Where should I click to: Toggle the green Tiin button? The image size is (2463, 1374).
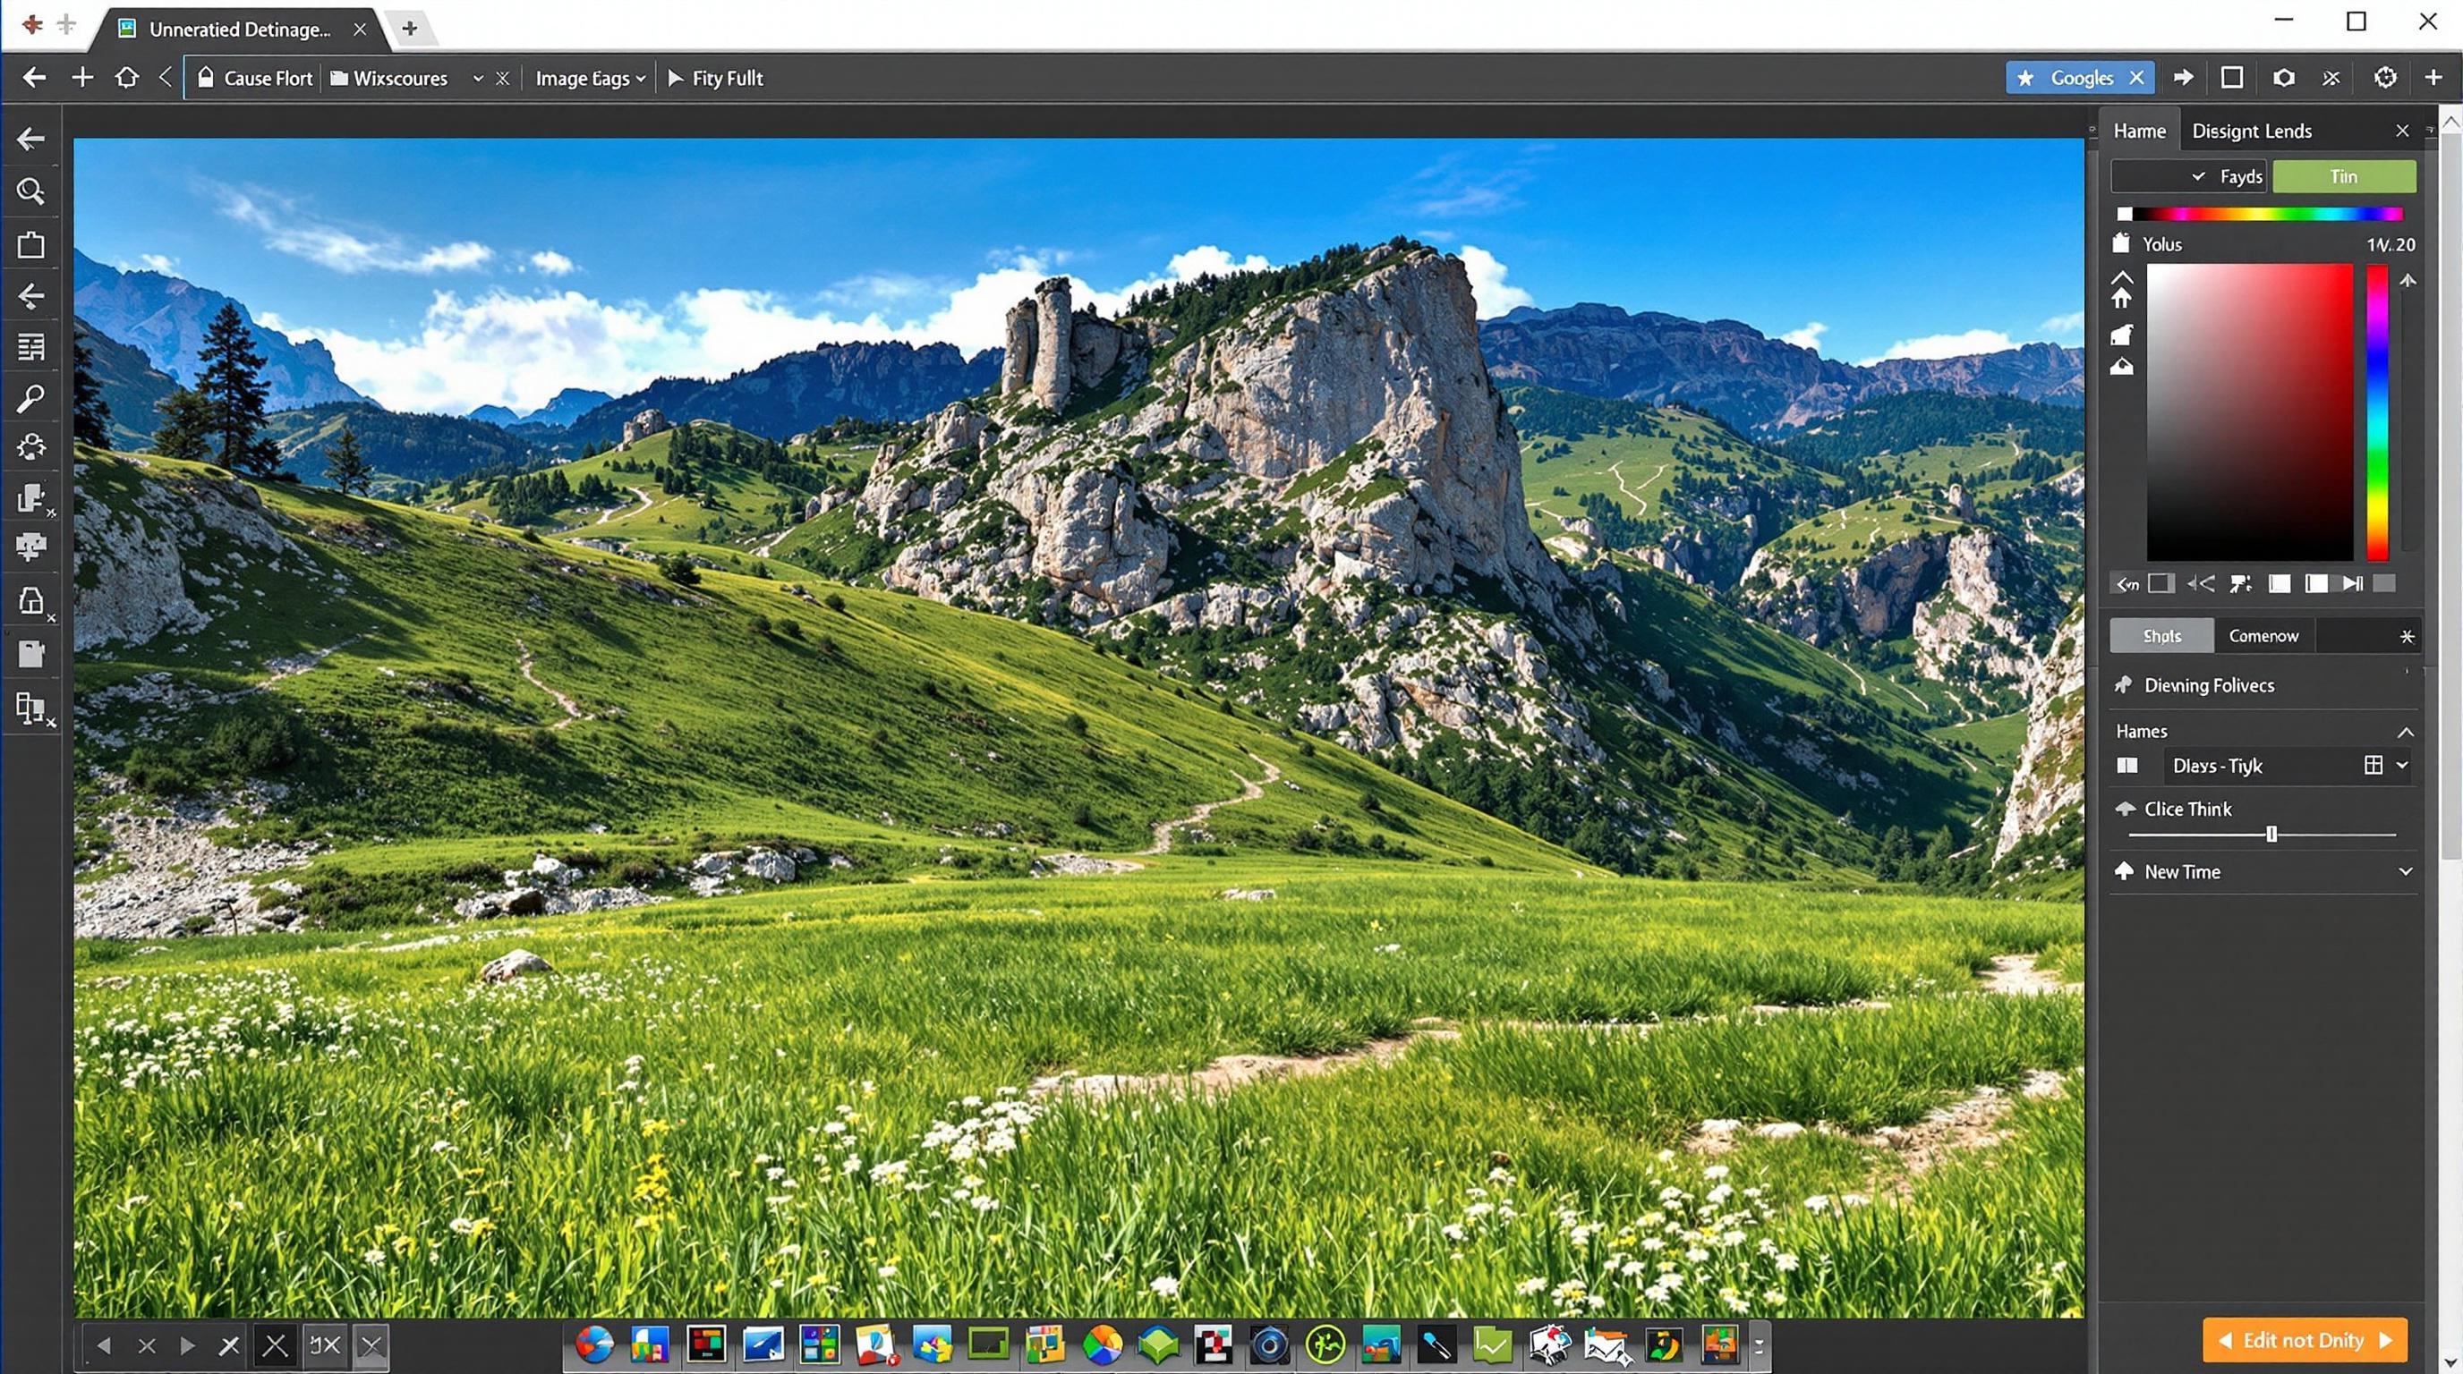click(x=2343, y=176)
